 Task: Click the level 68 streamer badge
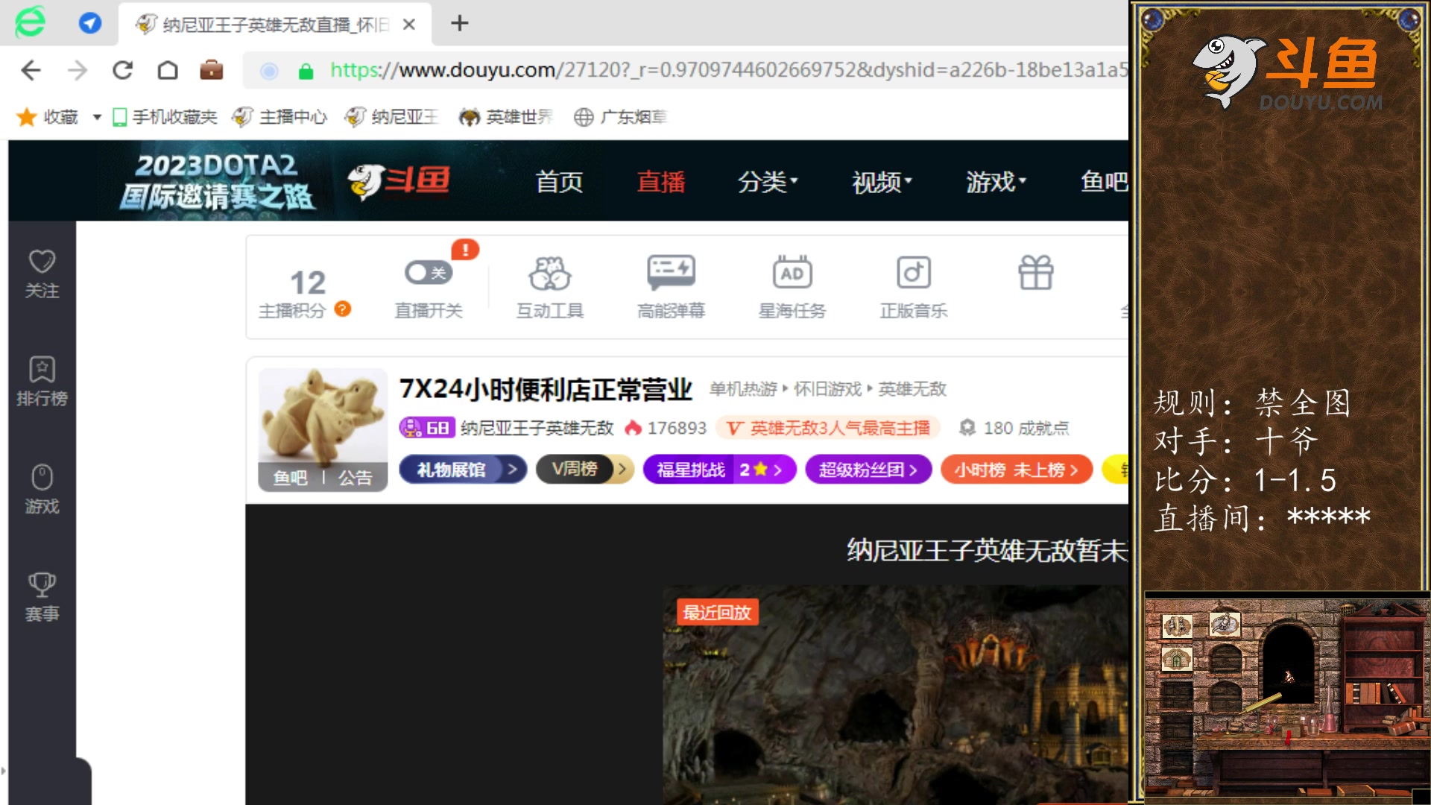426,428
